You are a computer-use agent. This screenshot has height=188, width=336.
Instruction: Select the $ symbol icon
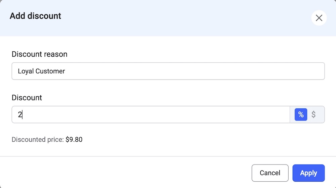pyautogui.click(x=313, y=114)
